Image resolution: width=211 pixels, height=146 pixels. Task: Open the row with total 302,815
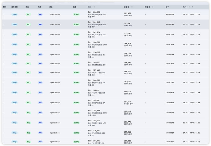(105, 24)
